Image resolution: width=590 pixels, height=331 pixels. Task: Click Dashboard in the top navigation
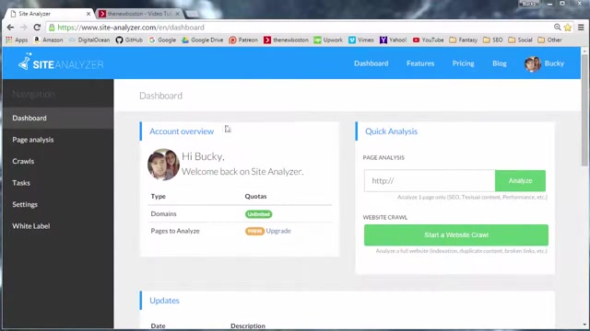click(x=371, y=63)
